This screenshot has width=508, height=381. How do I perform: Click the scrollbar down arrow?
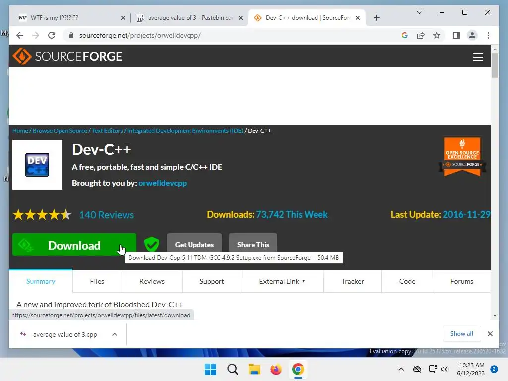point(495,315)
